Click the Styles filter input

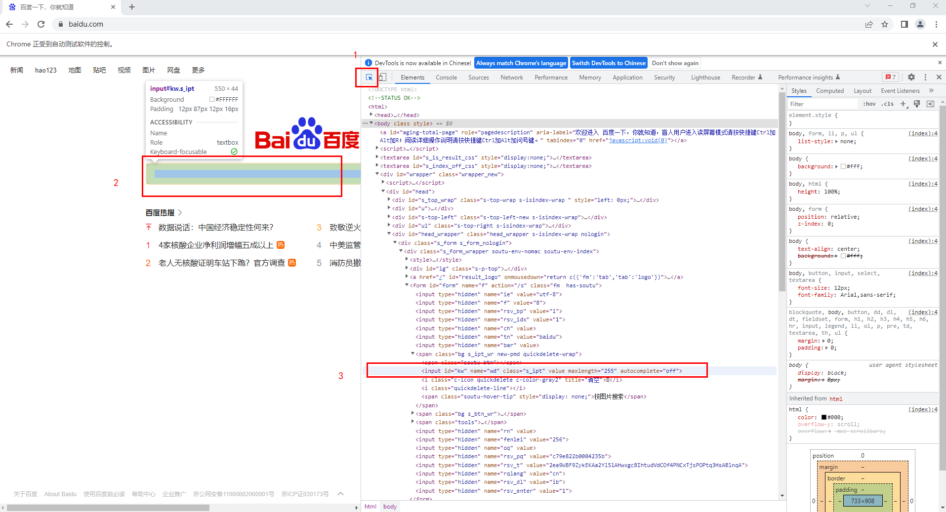pos(823,104)
